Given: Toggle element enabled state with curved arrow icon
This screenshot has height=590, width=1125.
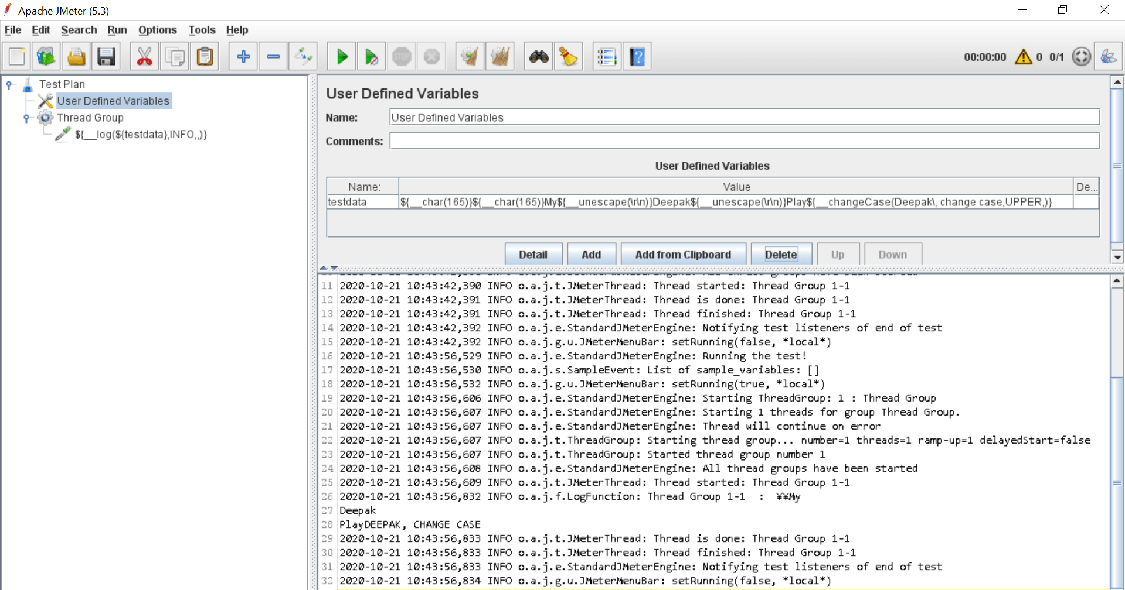Looking at the screenshot, I should tap(303, 56).
